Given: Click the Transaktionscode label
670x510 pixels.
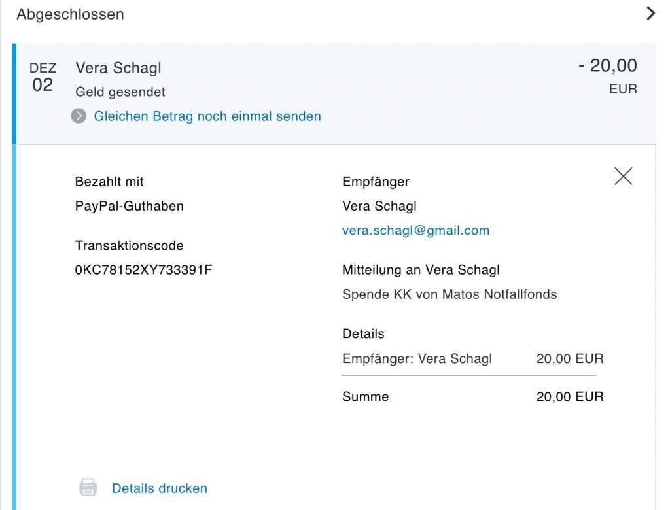Looking at the screenshot, I should pyautogui.click(x=129, y=246).
